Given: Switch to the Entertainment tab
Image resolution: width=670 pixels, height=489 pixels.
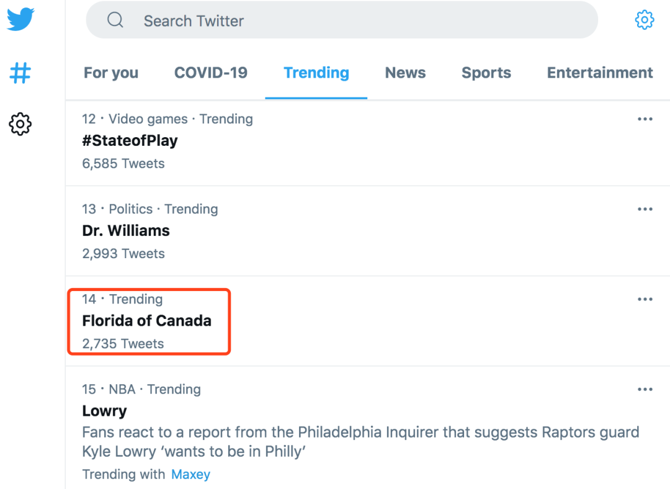Looking at the screenshot, I should pyautogui.click(x=600, y=73).
